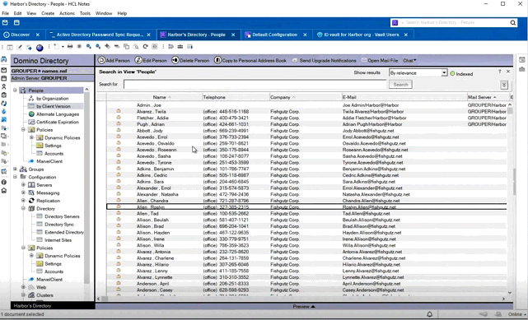The height and width of the screenshot is (320, 528).
Task: Click the search help question mark
Action: coord(500,72)
